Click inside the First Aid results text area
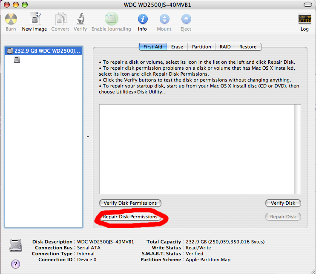Screen dimensions: 316x274 [x=197, y=149]
